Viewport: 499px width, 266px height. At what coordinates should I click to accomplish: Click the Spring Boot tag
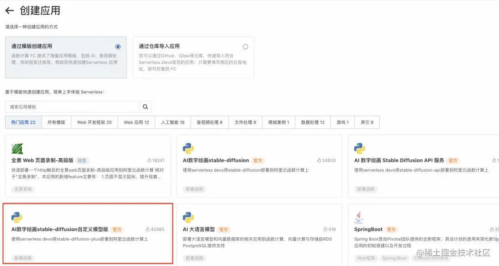394,258
